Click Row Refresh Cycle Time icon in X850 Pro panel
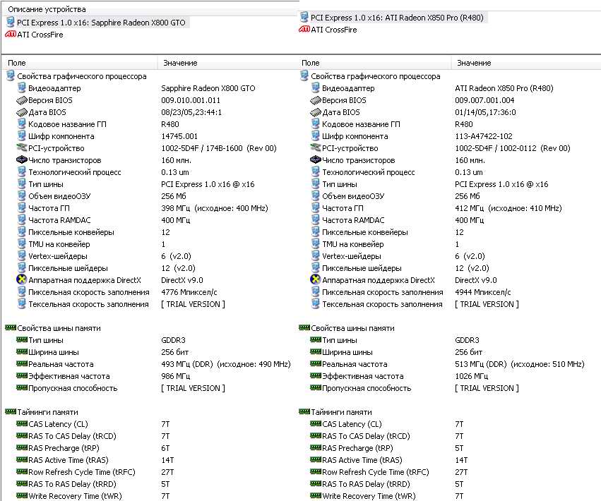The height and width of the screenshot is (501, 601). 316,472
